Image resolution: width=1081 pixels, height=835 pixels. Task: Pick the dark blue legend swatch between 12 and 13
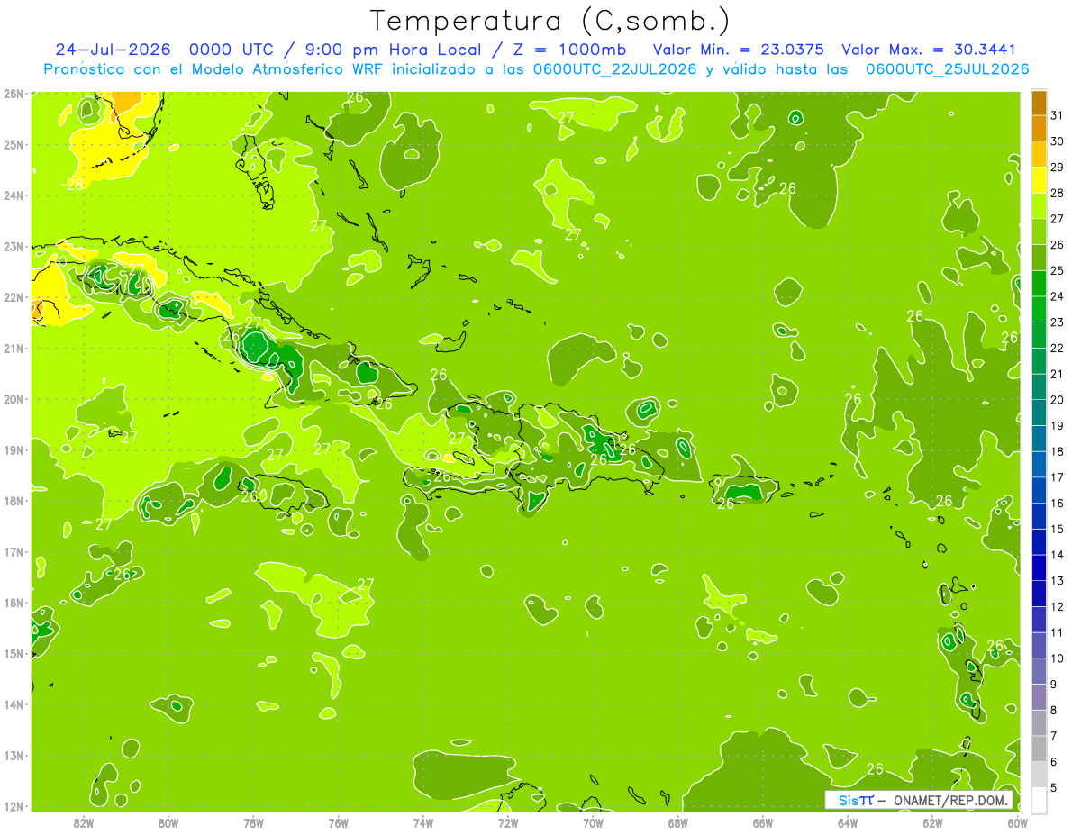pos(1039,594)
